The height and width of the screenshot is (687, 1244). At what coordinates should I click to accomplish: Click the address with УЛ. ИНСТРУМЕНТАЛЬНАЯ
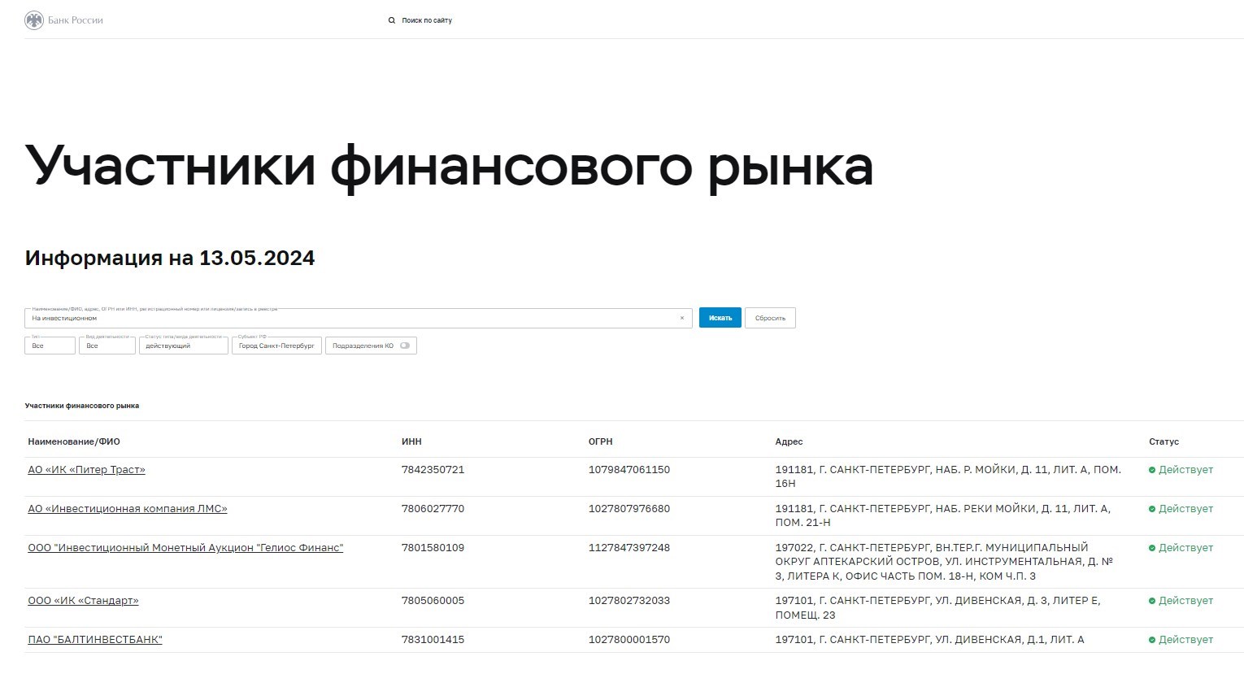click(944, 562)
